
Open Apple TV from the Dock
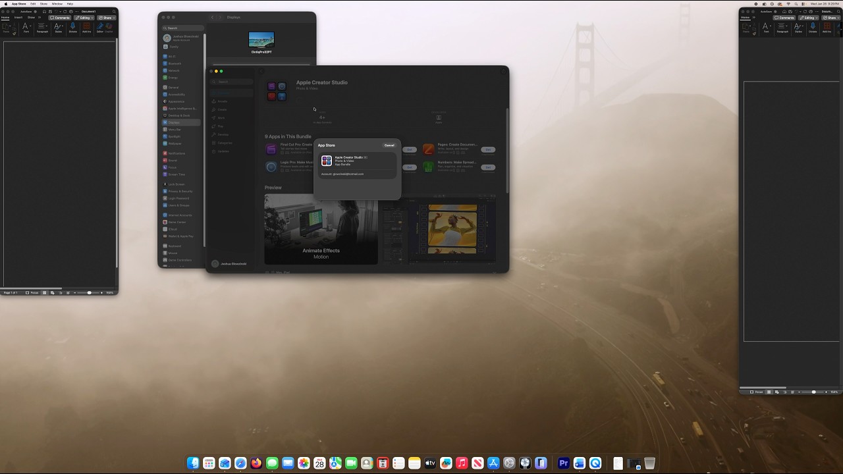(430, 463)
